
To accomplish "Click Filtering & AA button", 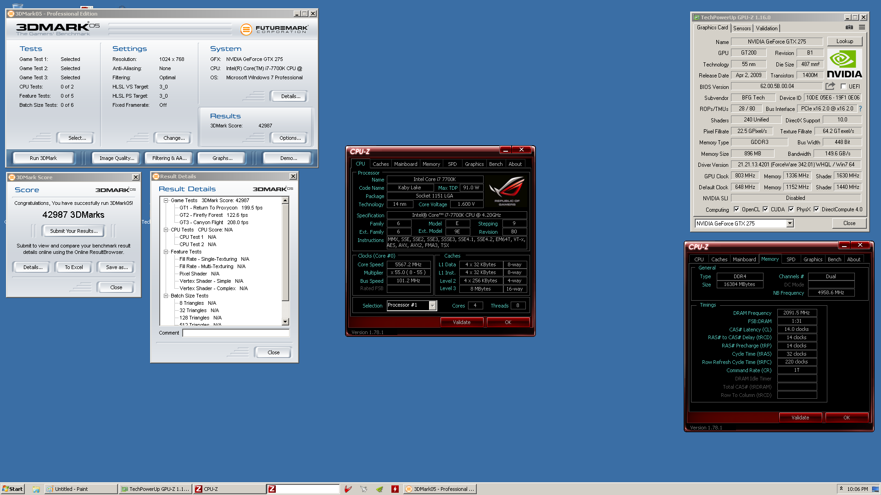I will (169, 158).
